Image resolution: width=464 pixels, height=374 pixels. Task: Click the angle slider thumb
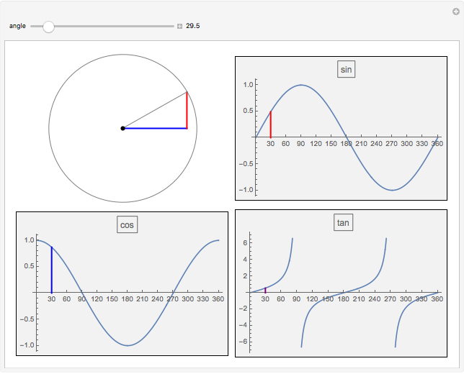48,27
